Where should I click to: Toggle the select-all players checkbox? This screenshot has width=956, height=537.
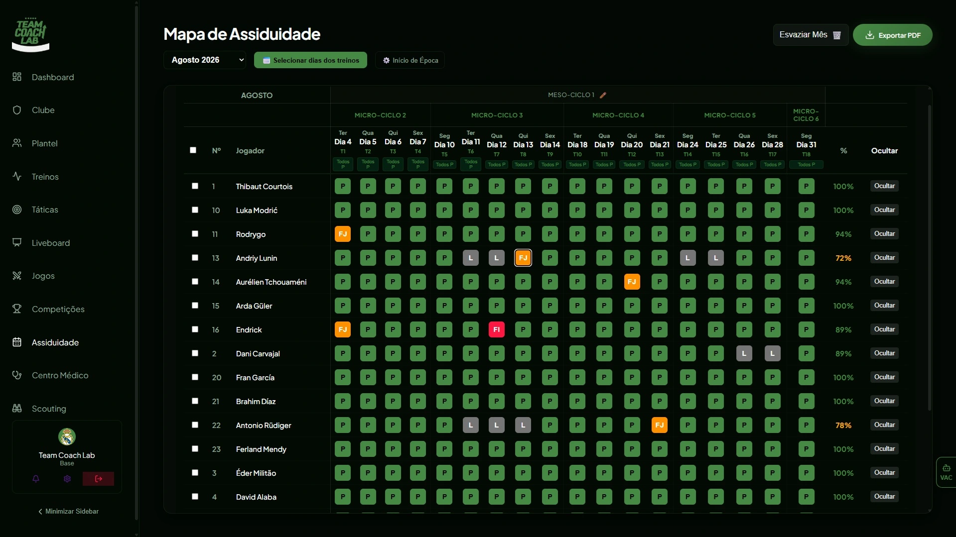[193, 150]
